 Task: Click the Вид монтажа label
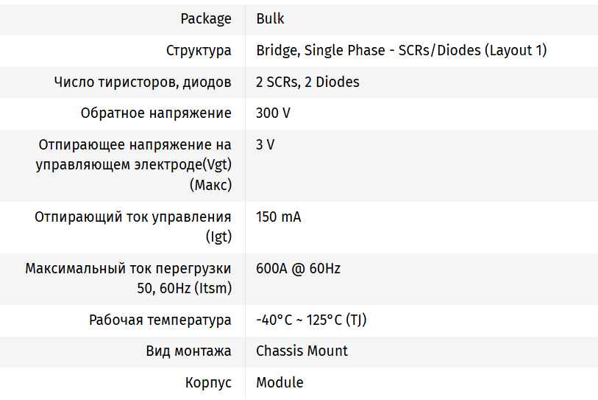click(x=188, y=351)
